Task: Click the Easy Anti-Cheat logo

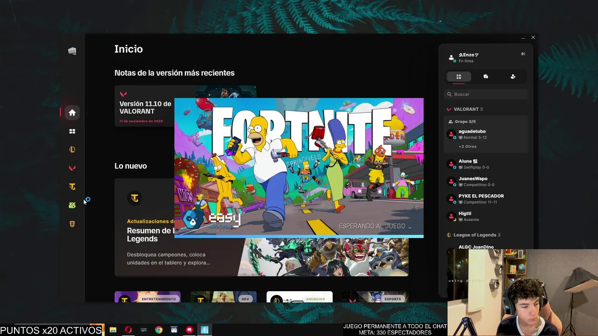Action: tap(213, 219)
